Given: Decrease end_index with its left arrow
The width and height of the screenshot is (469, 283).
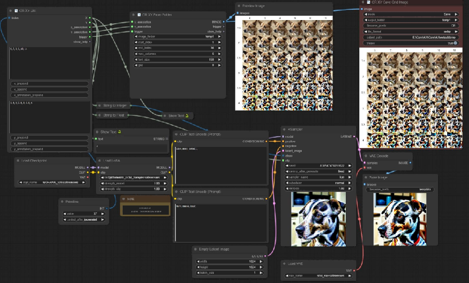Looking at the screenshot, I should 136,48.
